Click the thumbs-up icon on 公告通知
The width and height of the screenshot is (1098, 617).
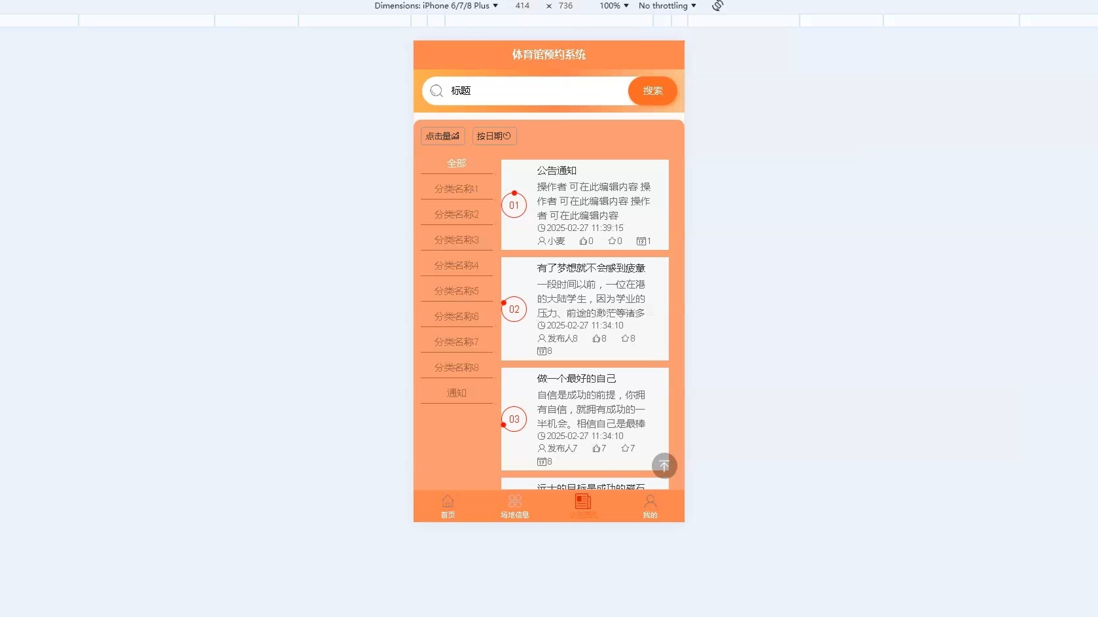coord(583,241)
